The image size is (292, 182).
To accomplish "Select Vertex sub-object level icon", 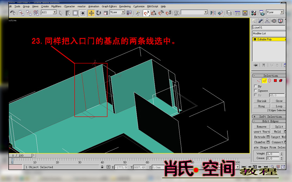I will point(259,81).
